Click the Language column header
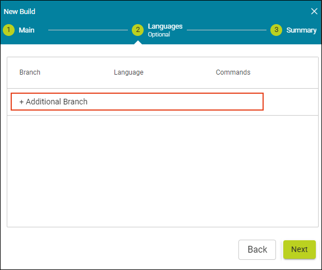This screenshot has width=322, height=270. [128, 72]
